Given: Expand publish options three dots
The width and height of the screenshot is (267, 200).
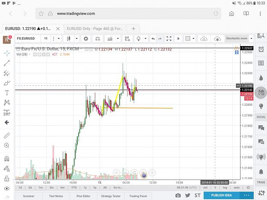Looking at the screenshot, I should click(246, 195).
